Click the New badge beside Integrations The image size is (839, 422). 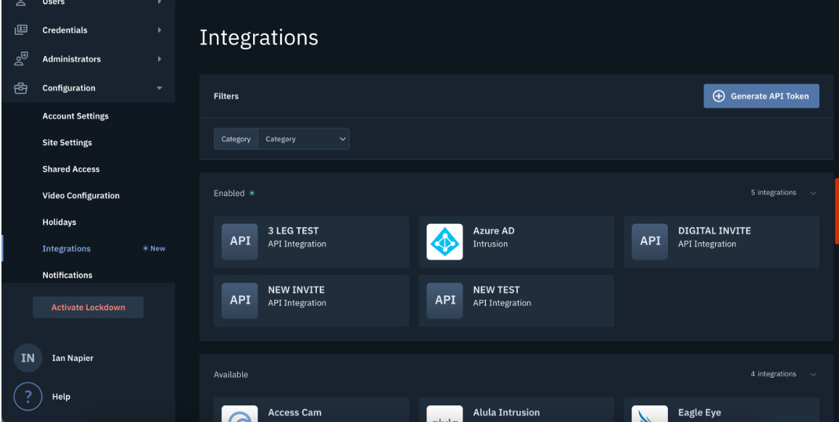click(x=154, y=248)
